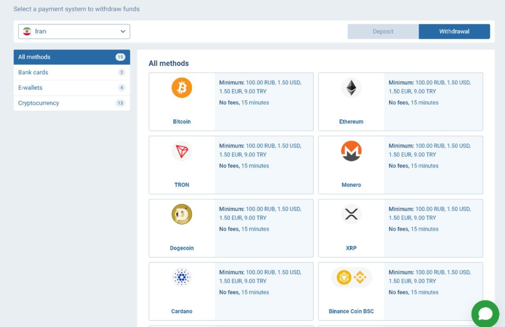Screen dimensions: 505x327
Task: Filter by Bank cards
Action: click(71, 72)
